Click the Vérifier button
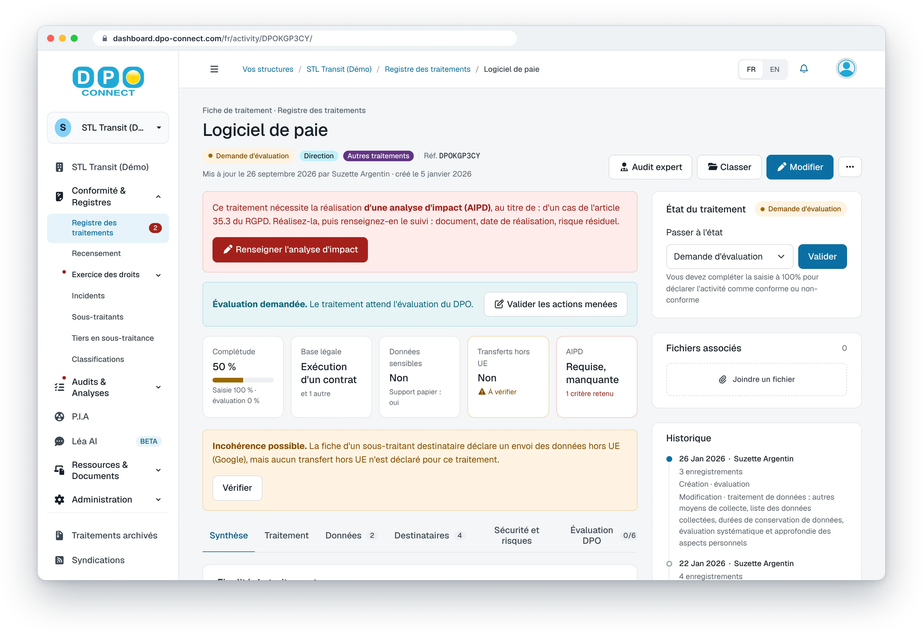 237,488
